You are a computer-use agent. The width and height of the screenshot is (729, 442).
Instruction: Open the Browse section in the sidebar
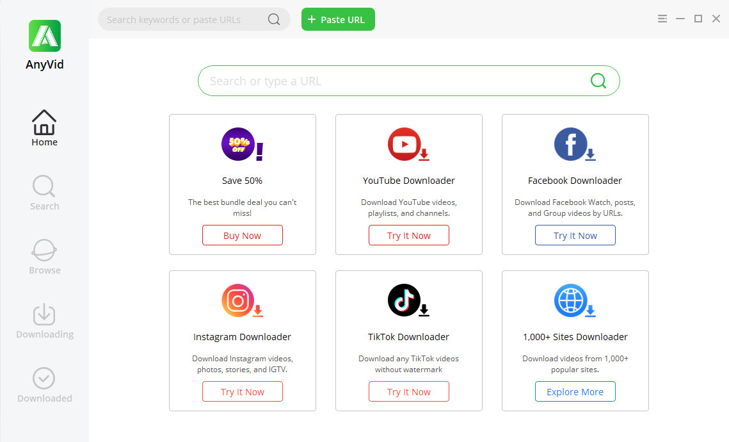pos(44,256)
